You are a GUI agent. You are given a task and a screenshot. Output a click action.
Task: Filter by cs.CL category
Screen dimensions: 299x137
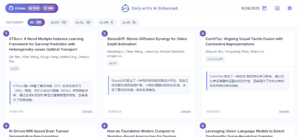click(83, 22)
